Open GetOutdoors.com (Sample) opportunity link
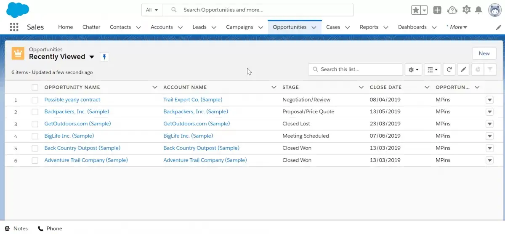505x234 pixels. coord(77,124)
